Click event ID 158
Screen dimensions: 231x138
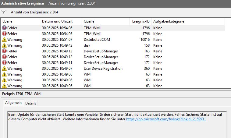point(147,45)
